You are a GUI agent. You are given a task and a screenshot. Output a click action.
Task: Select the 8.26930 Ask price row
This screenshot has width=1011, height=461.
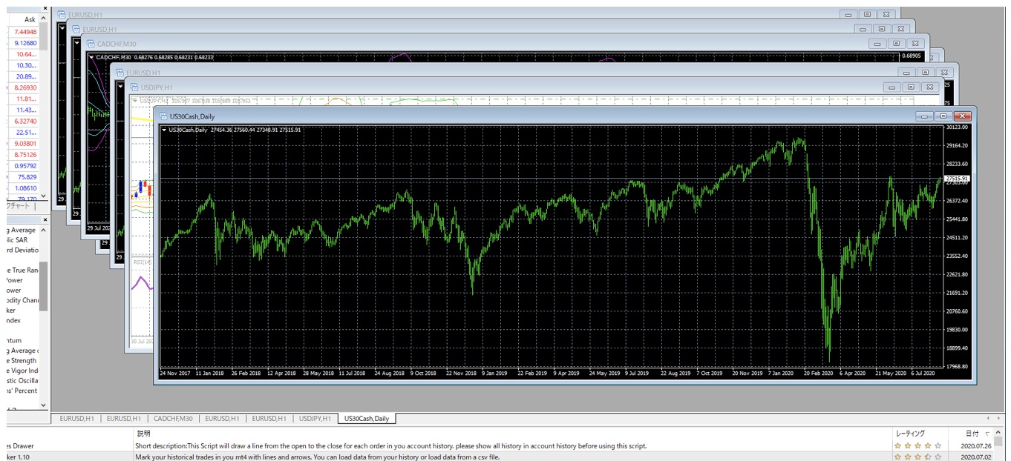[x=23, y=87]
